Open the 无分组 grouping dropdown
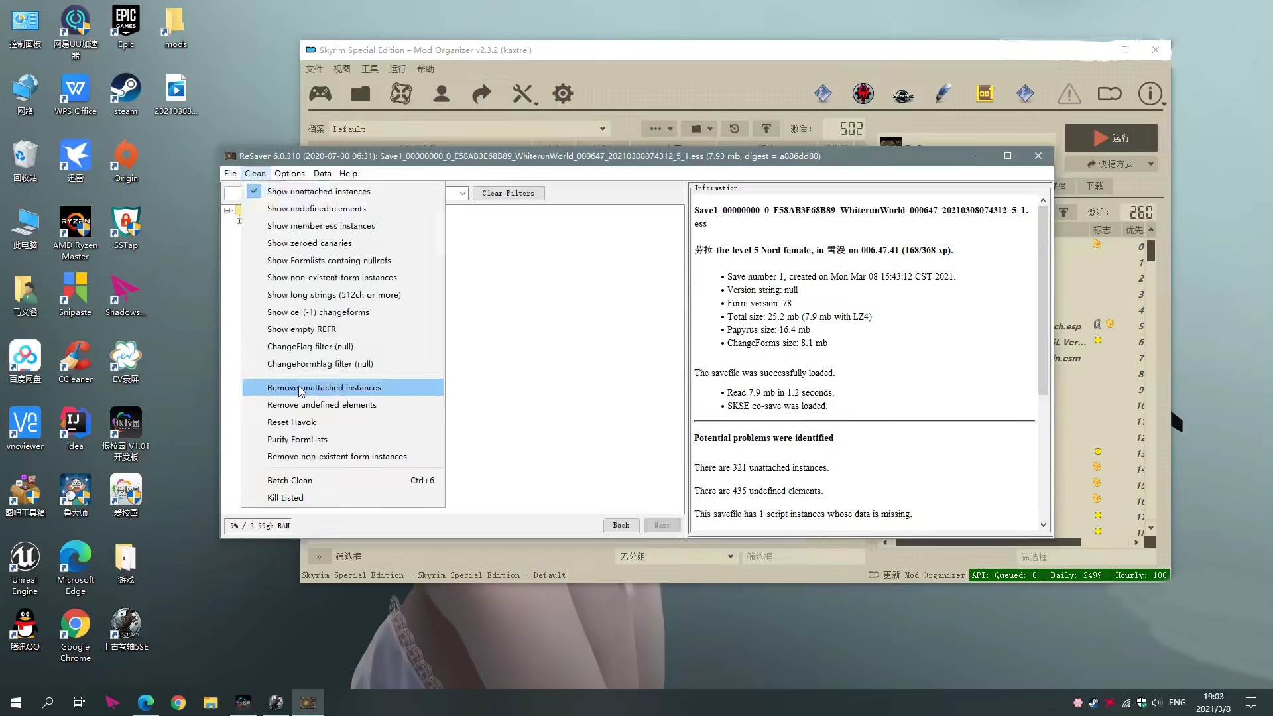1273x716 pixels. click(676, 556)
